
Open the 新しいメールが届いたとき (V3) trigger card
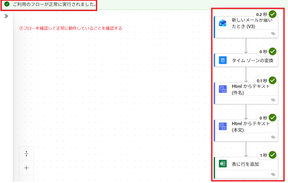tap(250, 23)
